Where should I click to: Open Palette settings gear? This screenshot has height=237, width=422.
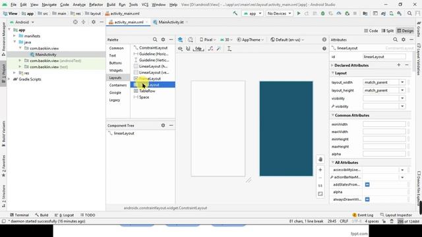tap(163, 39)
